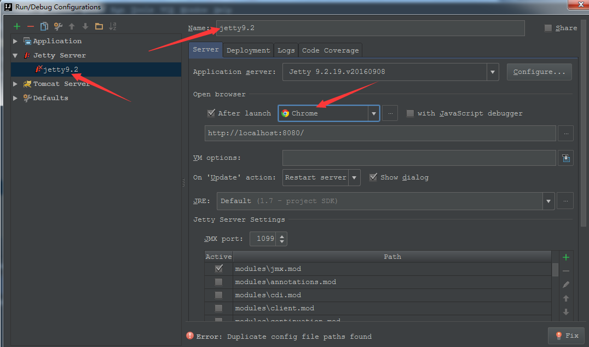Screen dimensions: 589x347
Task: Expand the VM options field editor
Action: 565,158
